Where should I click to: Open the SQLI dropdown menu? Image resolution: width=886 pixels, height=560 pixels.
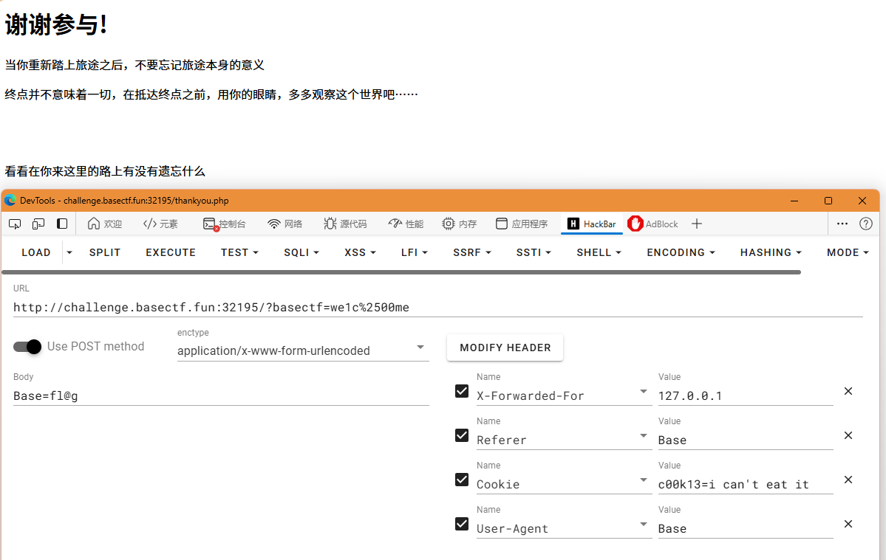pyautogui.click(x=301, y=252)
